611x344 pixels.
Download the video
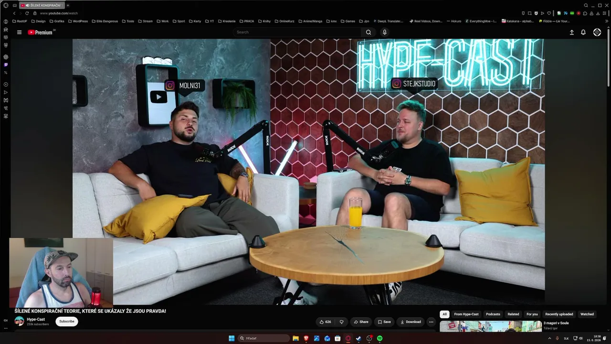[x=411, y=322]
